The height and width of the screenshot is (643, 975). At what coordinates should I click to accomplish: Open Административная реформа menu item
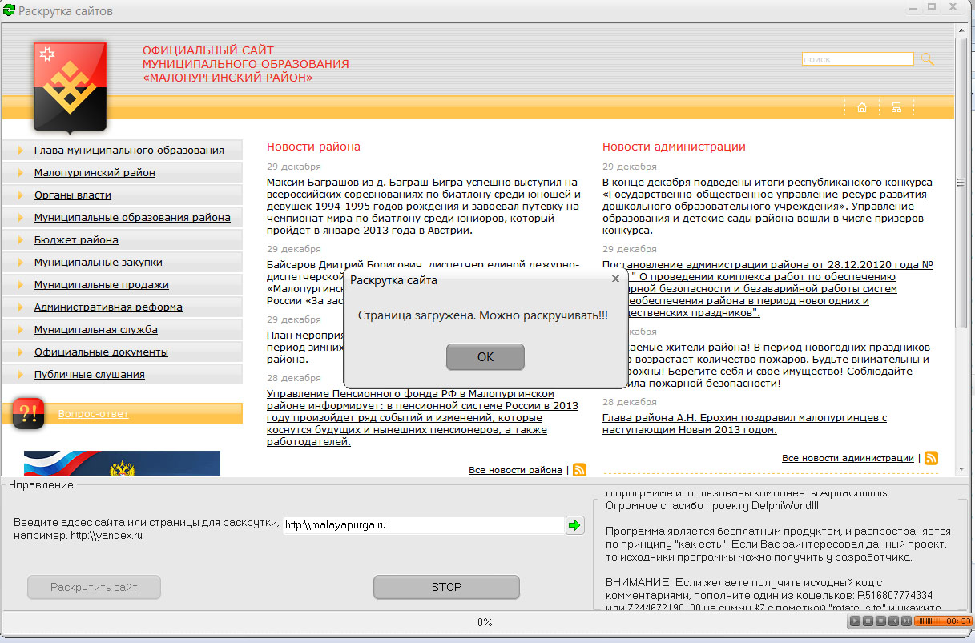pos(108,307)
